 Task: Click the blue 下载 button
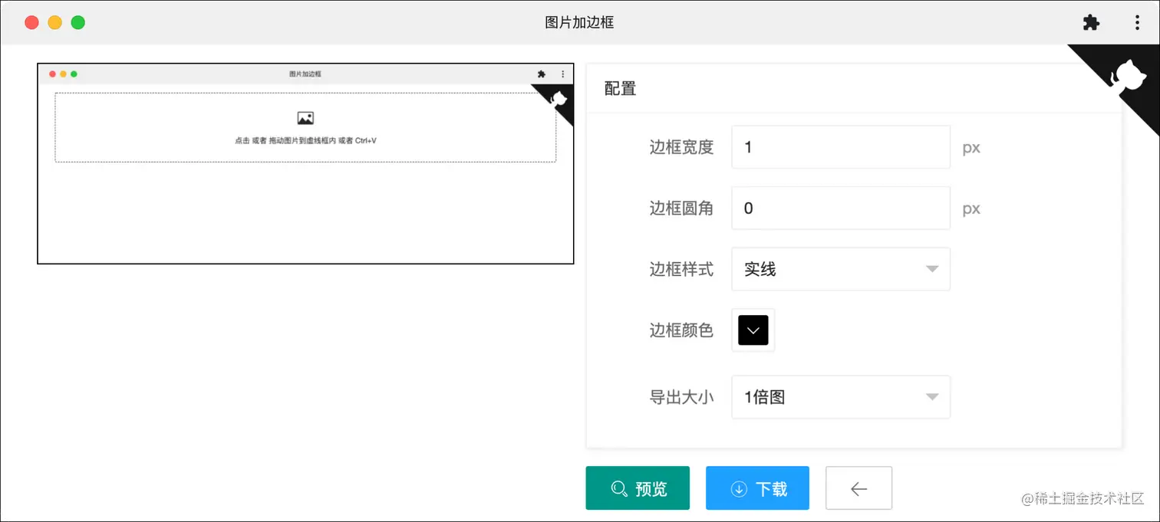(x=757, y=488)
